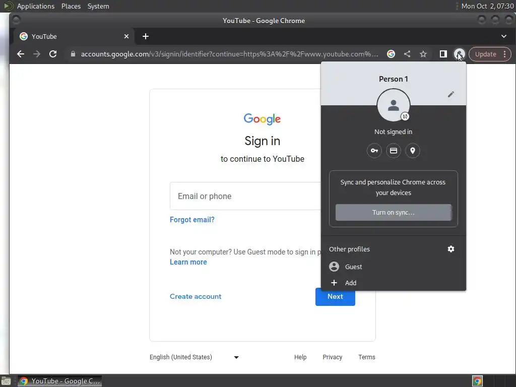The height and width of the screenshot is (387, 516).
Task: Click the profile avatar in toolbar
Action: (459, 54)
